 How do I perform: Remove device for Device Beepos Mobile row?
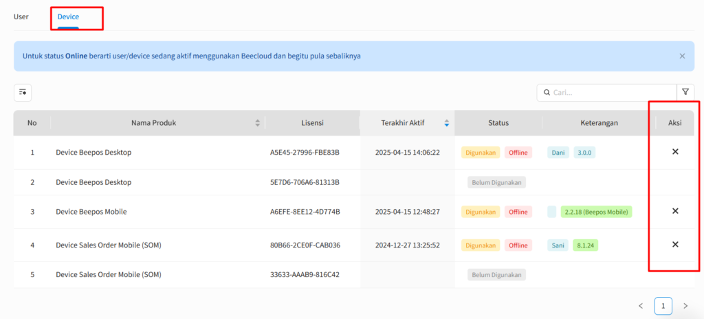[x=675, y=211]
